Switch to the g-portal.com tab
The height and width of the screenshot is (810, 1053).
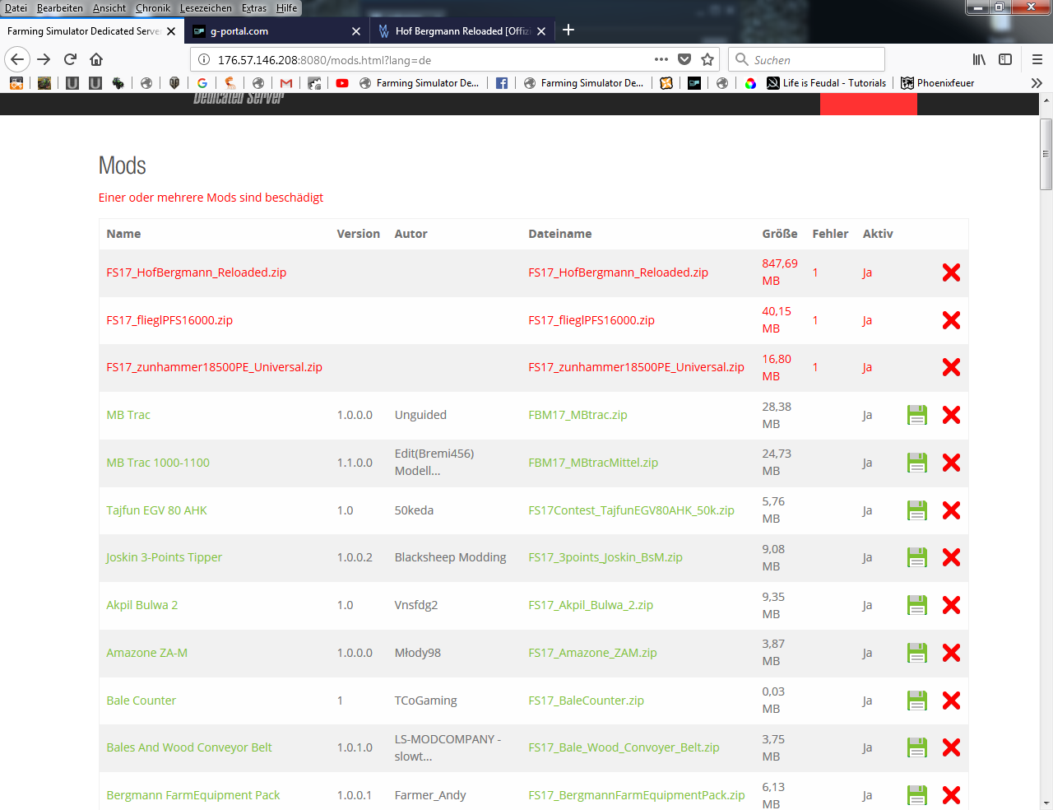point(276,31)
